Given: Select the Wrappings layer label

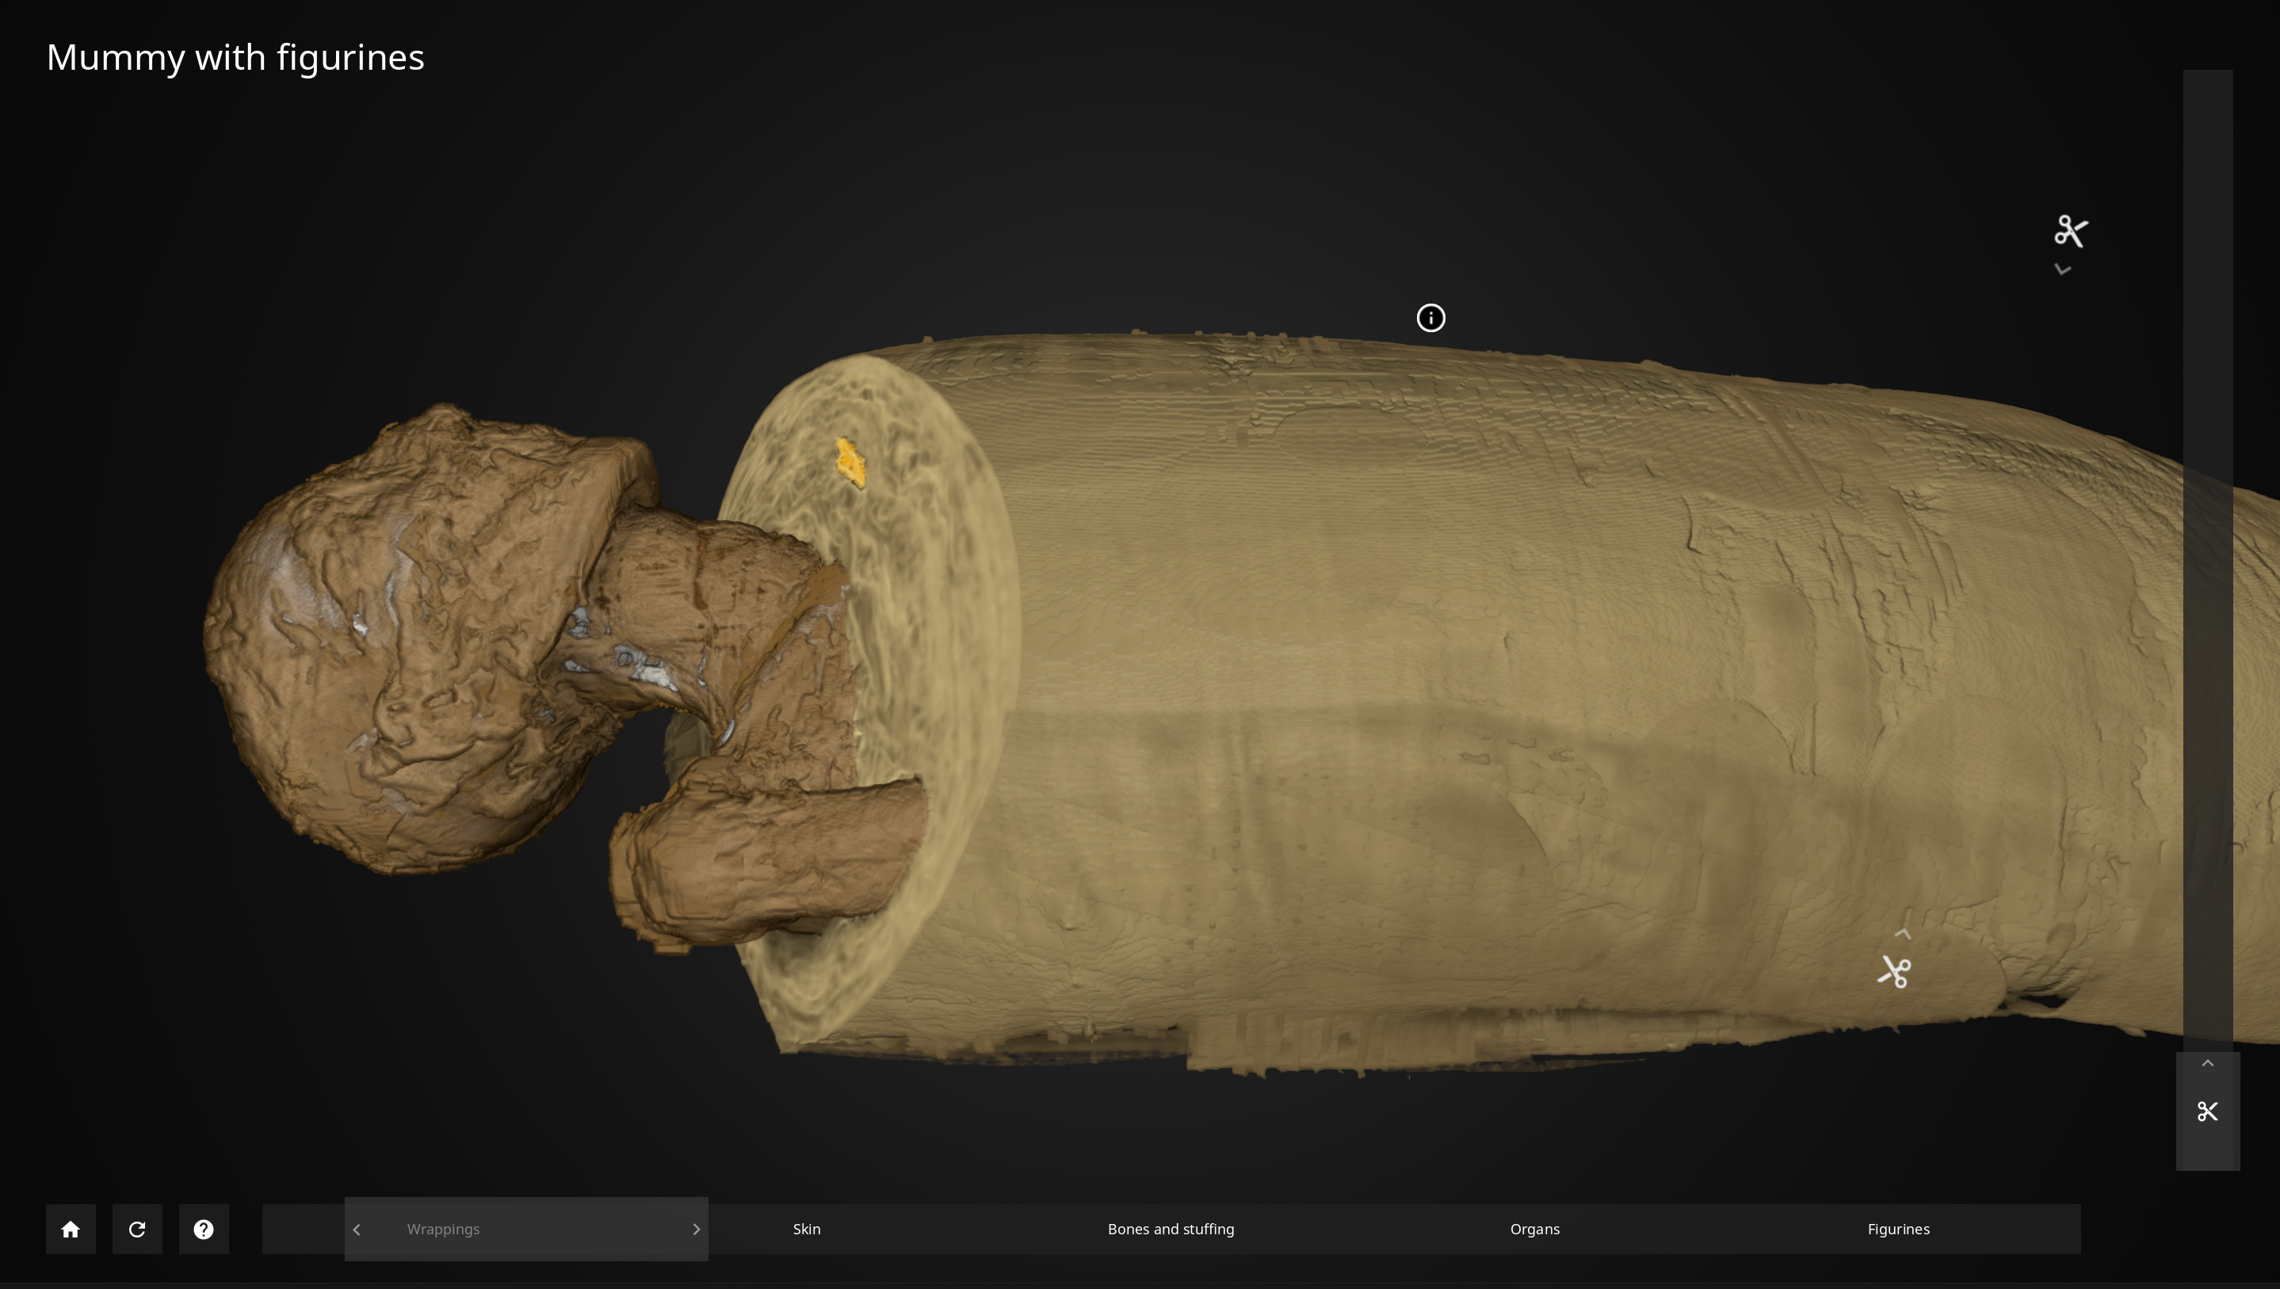Looking at the screenshot, I should (x=444, y=1229).
